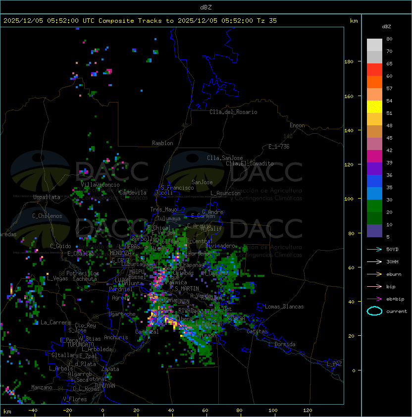This screenshot has height=417, width=412.
Task: Click the 'Clla.SanJose' map label
Action: coord(225,158)
